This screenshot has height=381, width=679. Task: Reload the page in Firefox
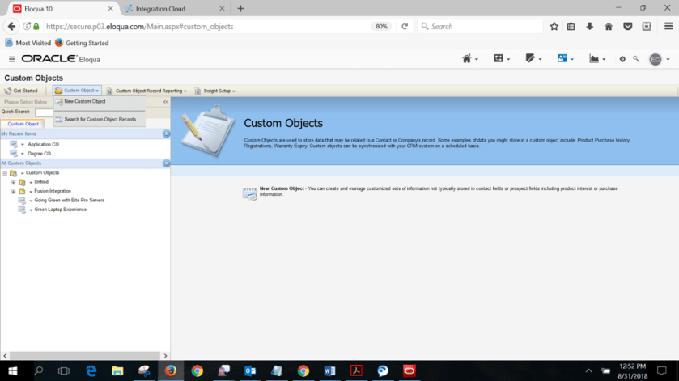pyautogui.click(x=405, y=27)
